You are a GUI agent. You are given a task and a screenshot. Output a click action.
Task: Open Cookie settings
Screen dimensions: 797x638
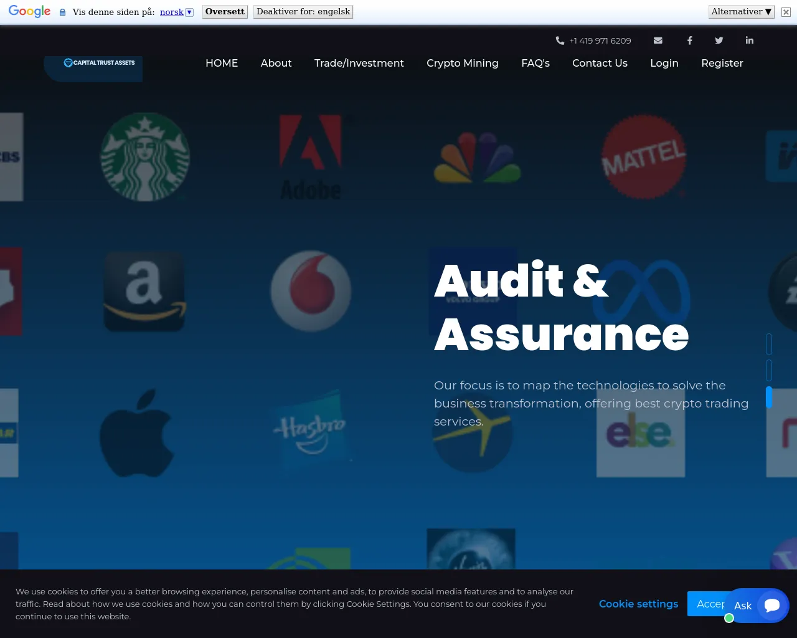point(638,604)
